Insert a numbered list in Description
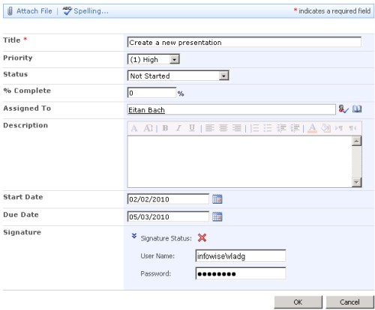375x310 pixels. pos(254,128)
